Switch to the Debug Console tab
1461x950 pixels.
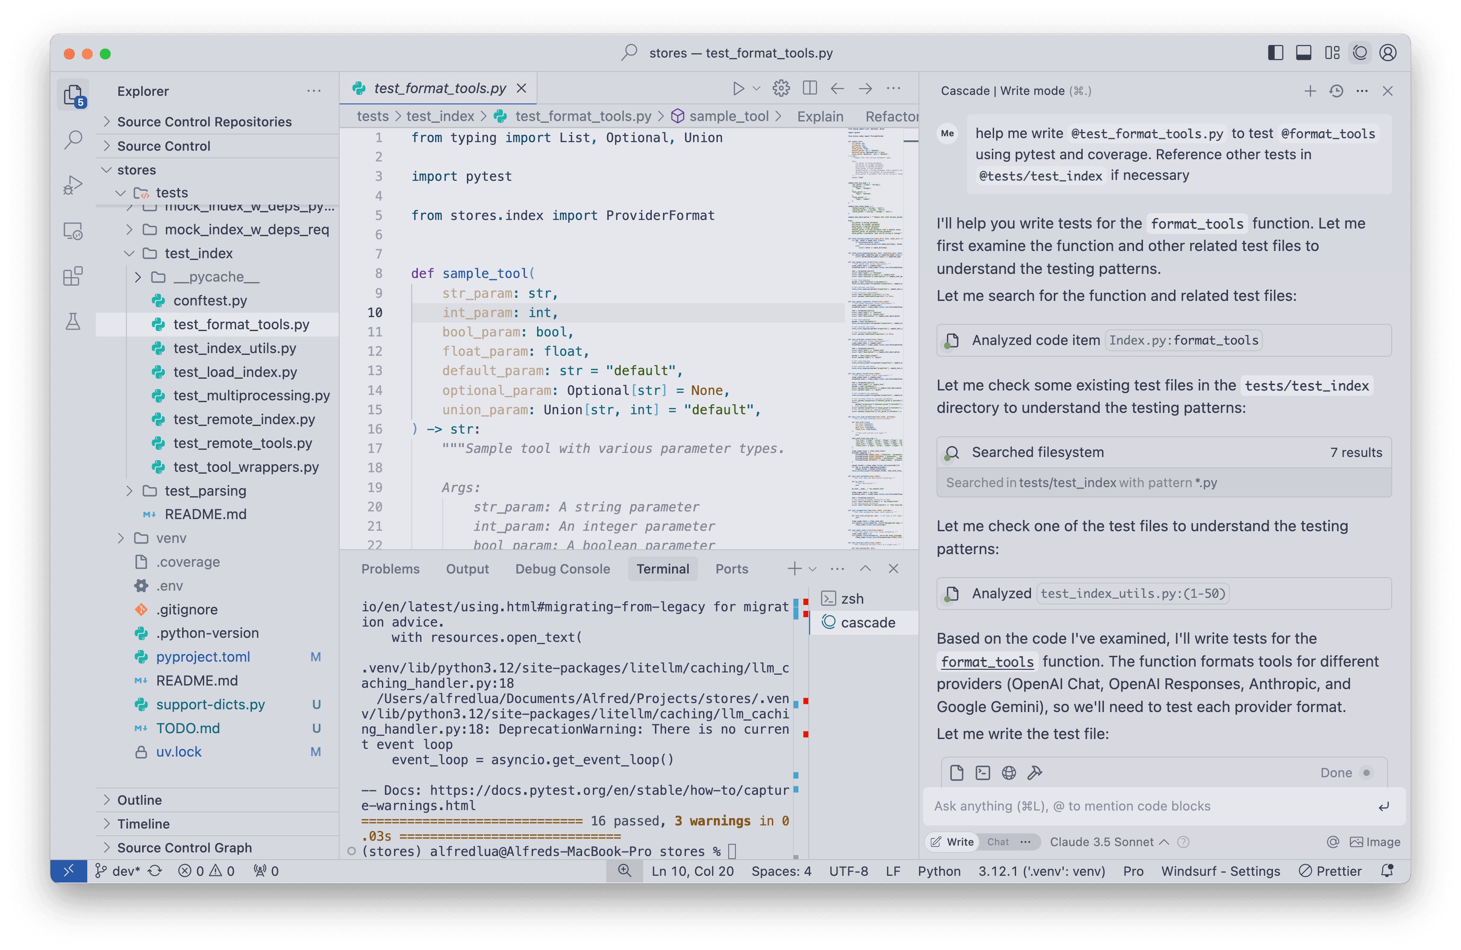pos(562,569)
